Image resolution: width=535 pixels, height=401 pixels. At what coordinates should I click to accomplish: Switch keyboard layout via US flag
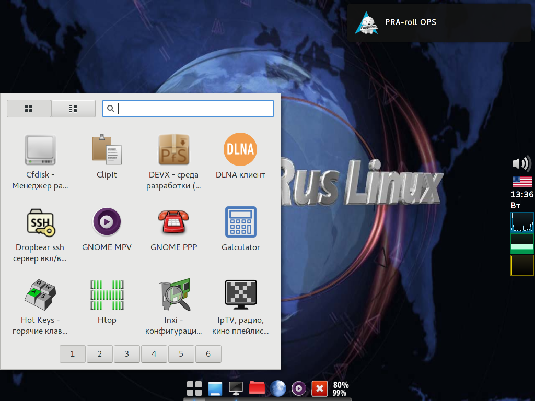522,182
